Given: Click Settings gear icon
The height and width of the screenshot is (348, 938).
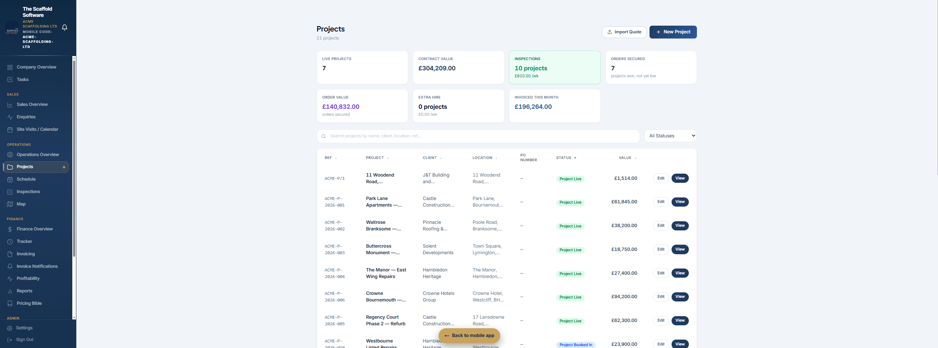Looking at the screenshot, I should pyautogui.click(x=10, y=328).
